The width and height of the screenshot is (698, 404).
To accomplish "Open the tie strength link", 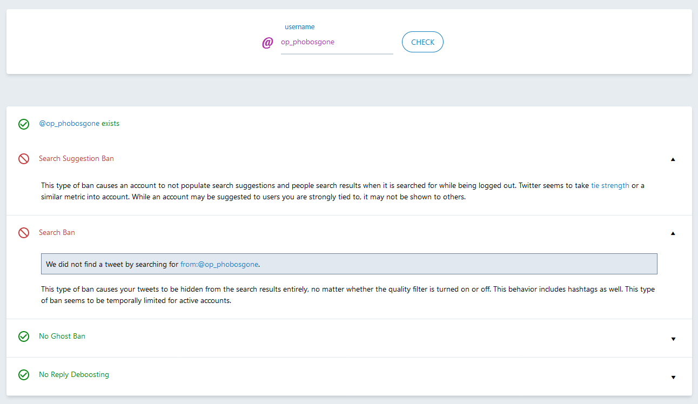I will click(610, 186).
